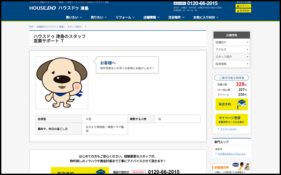This screenshot has height=175, width=281.
Task: Open 店舗紹介/ハウスドゥ 津島 breadcrumb link
Action: [x=50, y=27]
